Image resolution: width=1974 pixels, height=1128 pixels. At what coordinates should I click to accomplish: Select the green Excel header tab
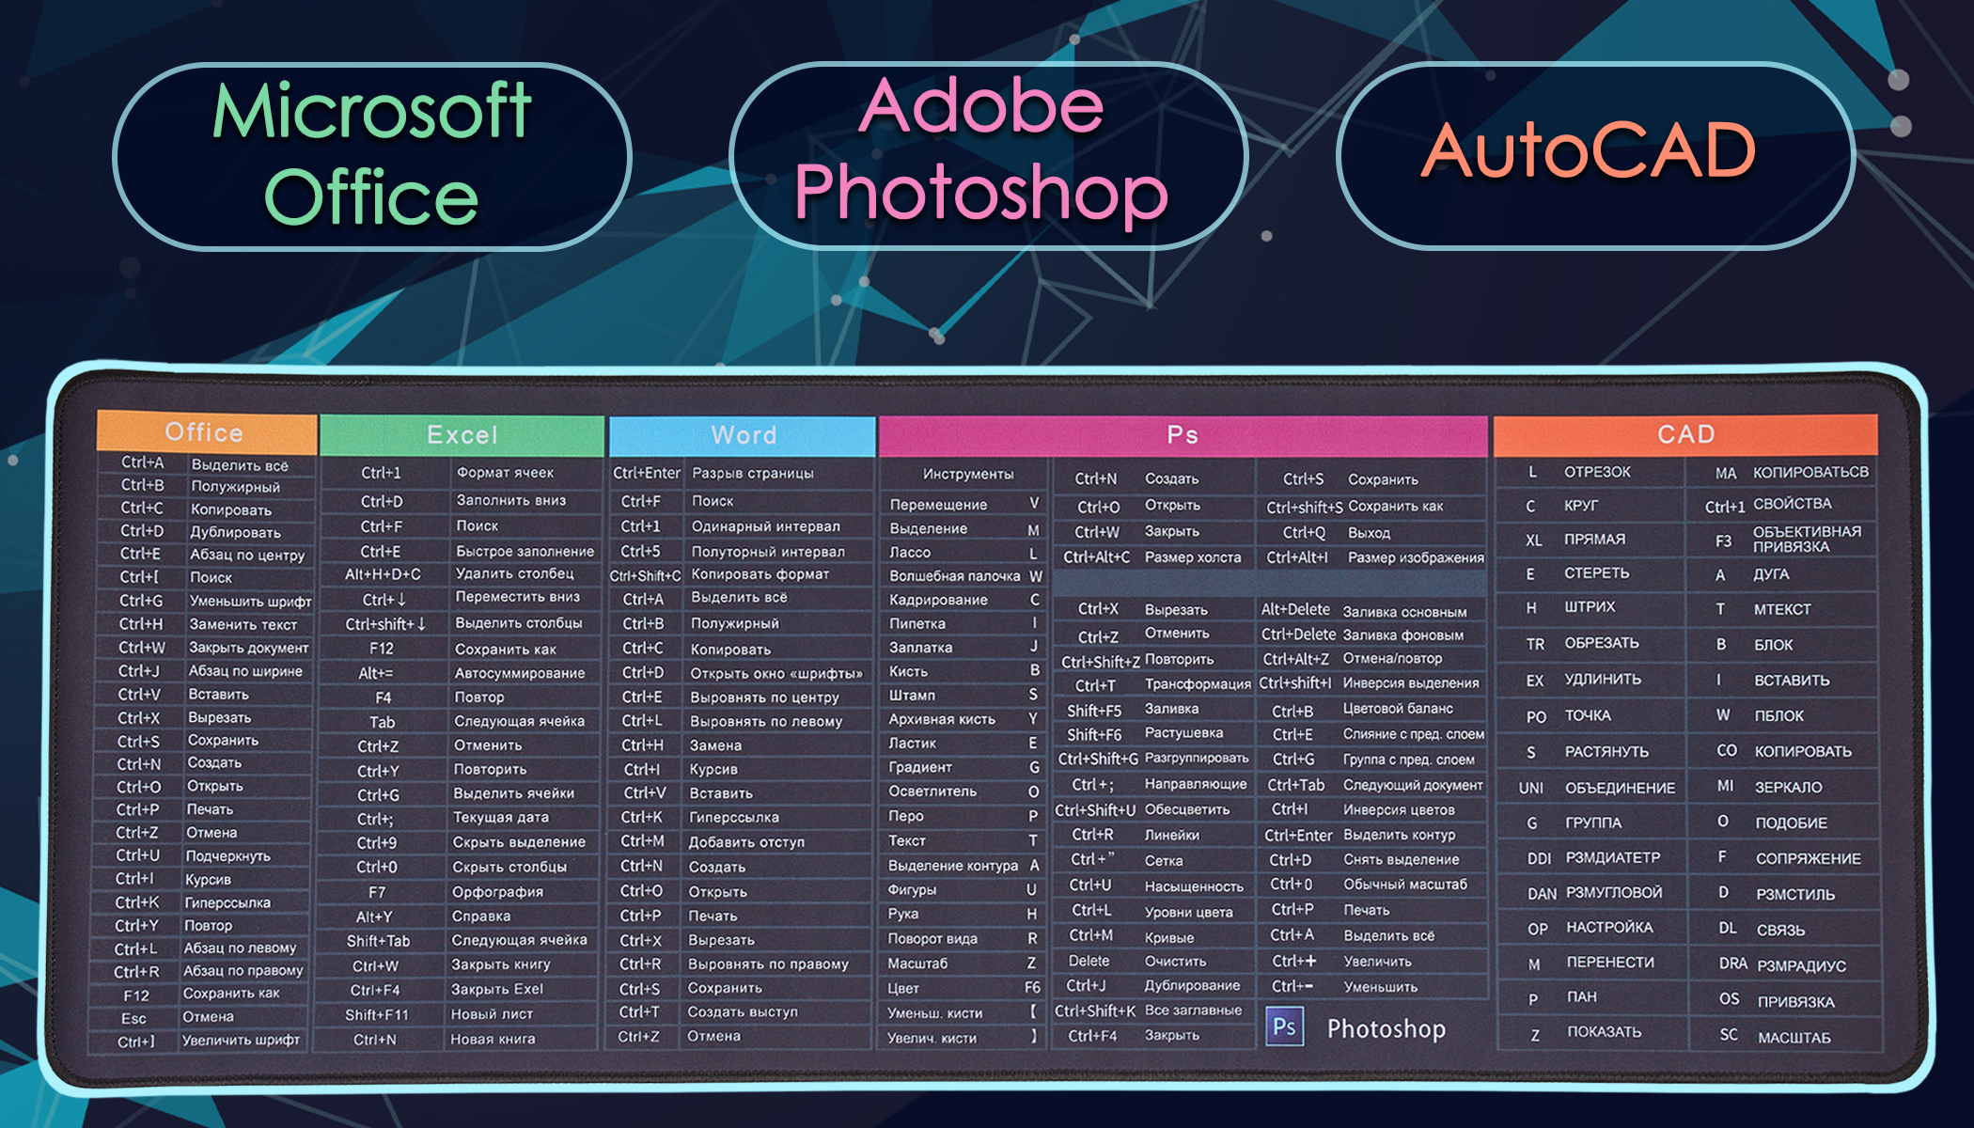tap(462, 435)
